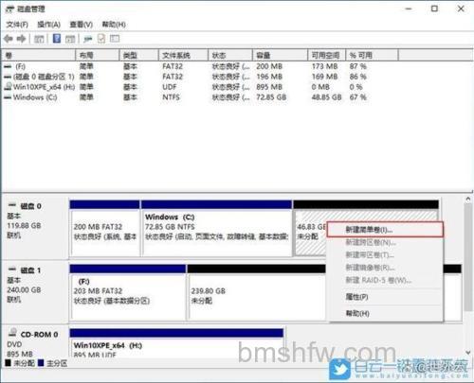Click the Disk 1 icon in the graphical view
Image resolution: width=474 pixels, height=383 pixels.
coord(12,269)
